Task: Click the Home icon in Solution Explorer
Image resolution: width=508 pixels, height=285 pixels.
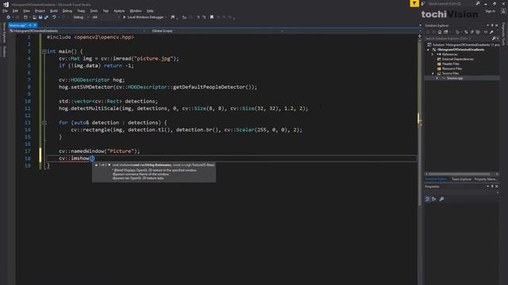Action: (440, 32)
